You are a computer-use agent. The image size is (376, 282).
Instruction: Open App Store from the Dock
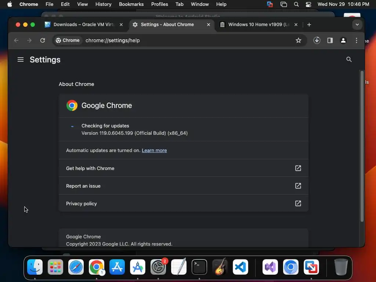117,267
